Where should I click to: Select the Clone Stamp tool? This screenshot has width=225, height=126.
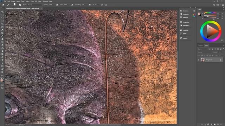pyautogui.click(x=2, y=39)
